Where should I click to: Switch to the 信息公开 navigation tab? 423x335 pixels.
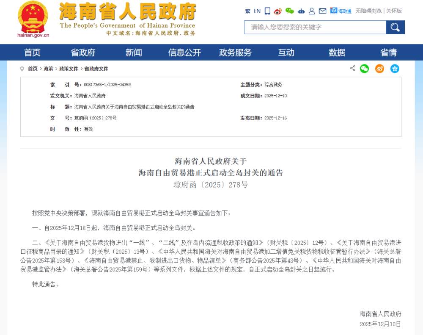[184, 52]
